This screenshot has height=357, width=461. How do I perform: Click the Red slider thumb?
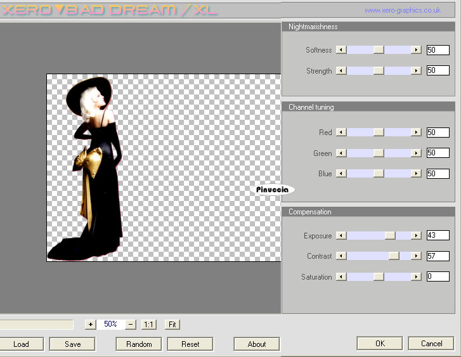tap(379, 133)
